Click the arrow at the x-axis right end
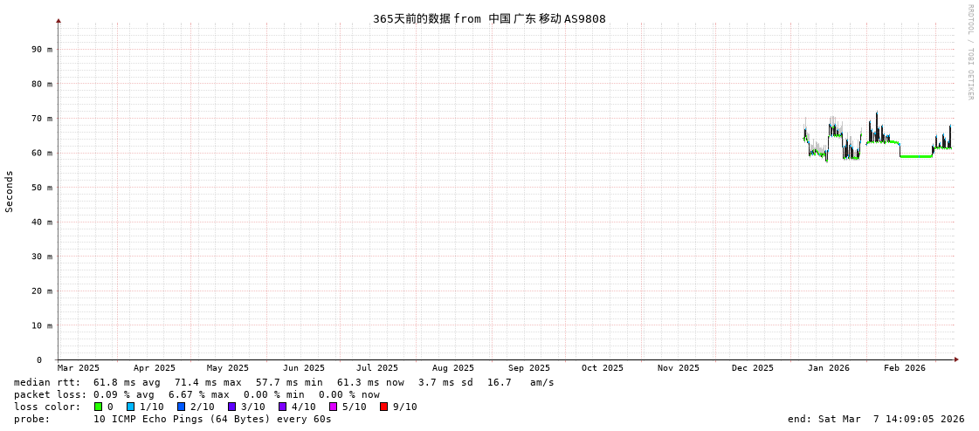979x431 pixels. [x=956, y=359]
